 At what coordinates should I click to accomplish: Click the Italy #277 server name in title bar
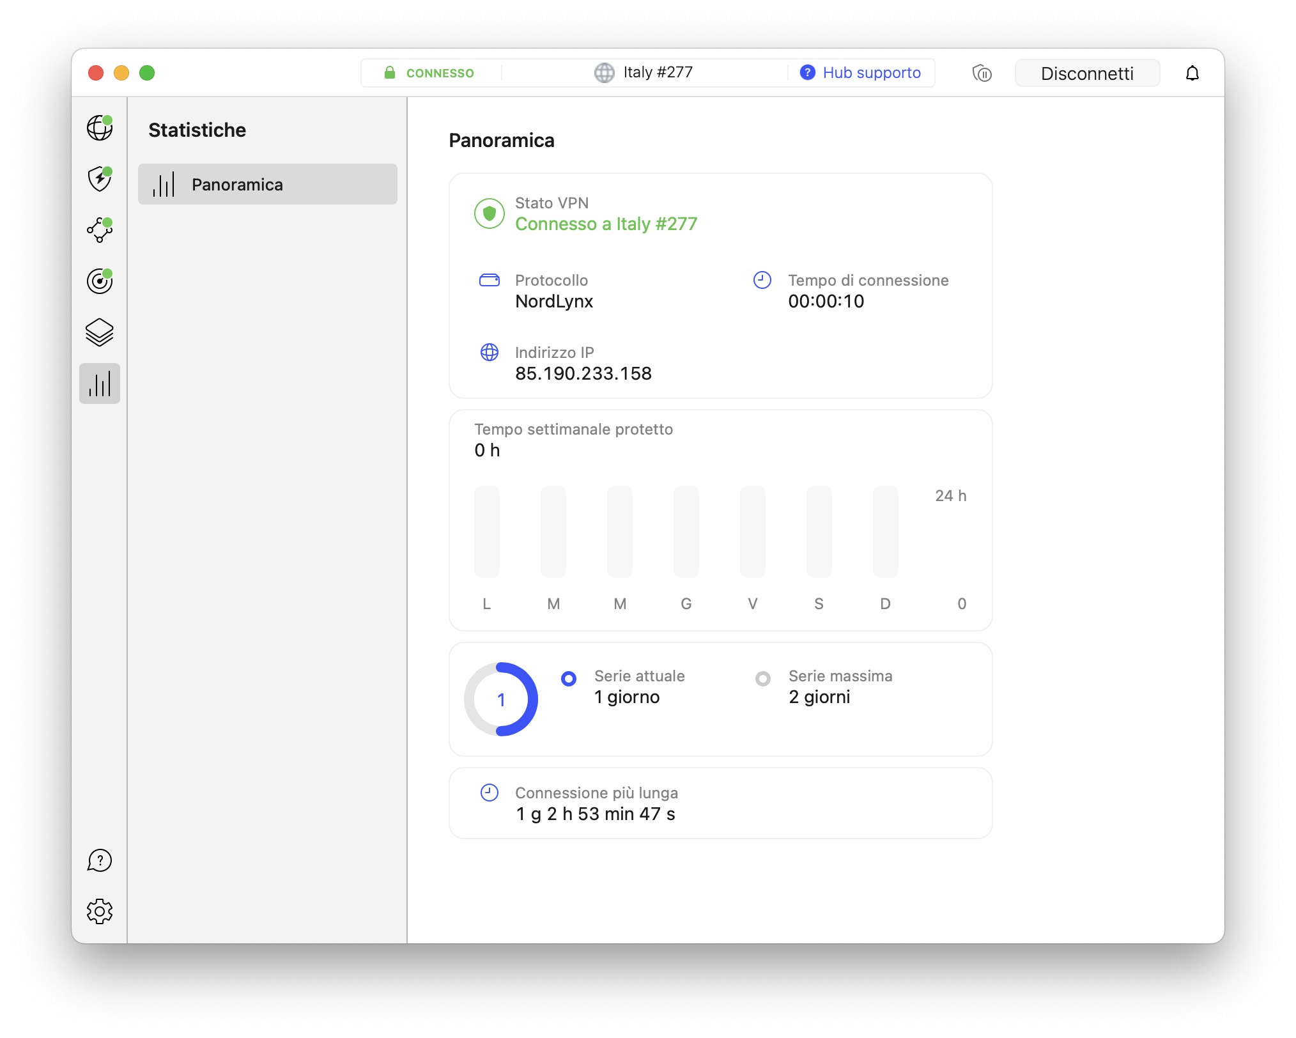click(658, 72)
